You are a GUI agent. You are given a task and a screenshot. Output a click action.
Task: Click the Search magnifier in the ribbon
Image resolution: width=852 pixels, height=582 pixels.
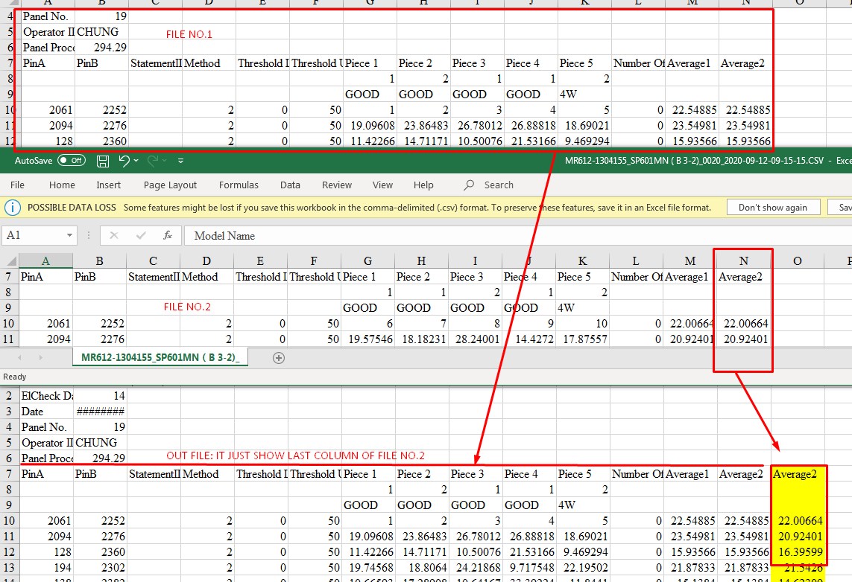tap(469, 185)
